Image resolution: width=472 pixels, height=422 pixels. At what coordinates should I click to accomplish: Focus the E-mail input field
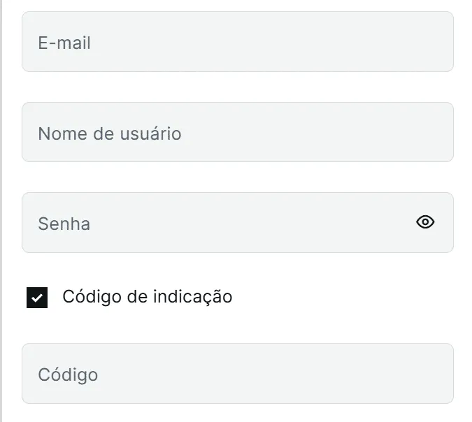[238, 42]
